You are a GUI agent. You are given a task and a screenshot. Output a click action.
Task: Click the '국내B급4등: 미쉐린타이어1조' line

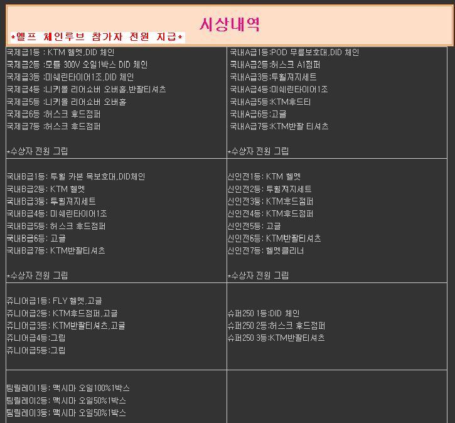click(57, 214)
